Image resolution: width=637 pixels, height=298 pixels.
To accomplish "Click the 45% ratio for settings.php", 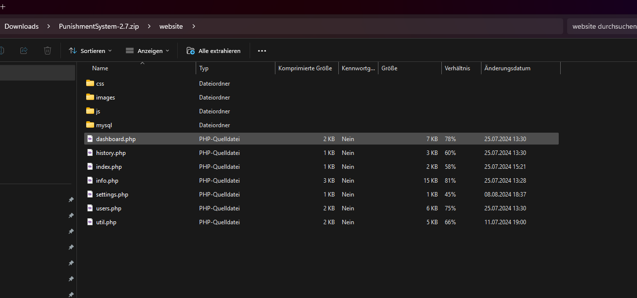I will [450, 195].
